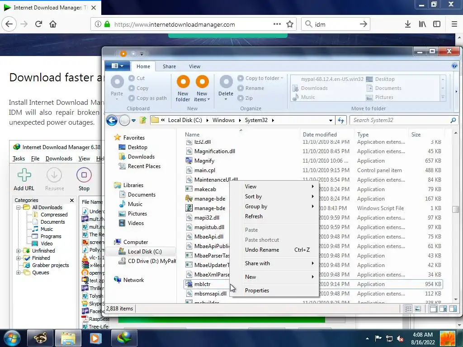Image resolution: width=463 pixels, height=347 pixels.
Task: Bookmark this page with the star icon
Action: click(x=290, y=24)
